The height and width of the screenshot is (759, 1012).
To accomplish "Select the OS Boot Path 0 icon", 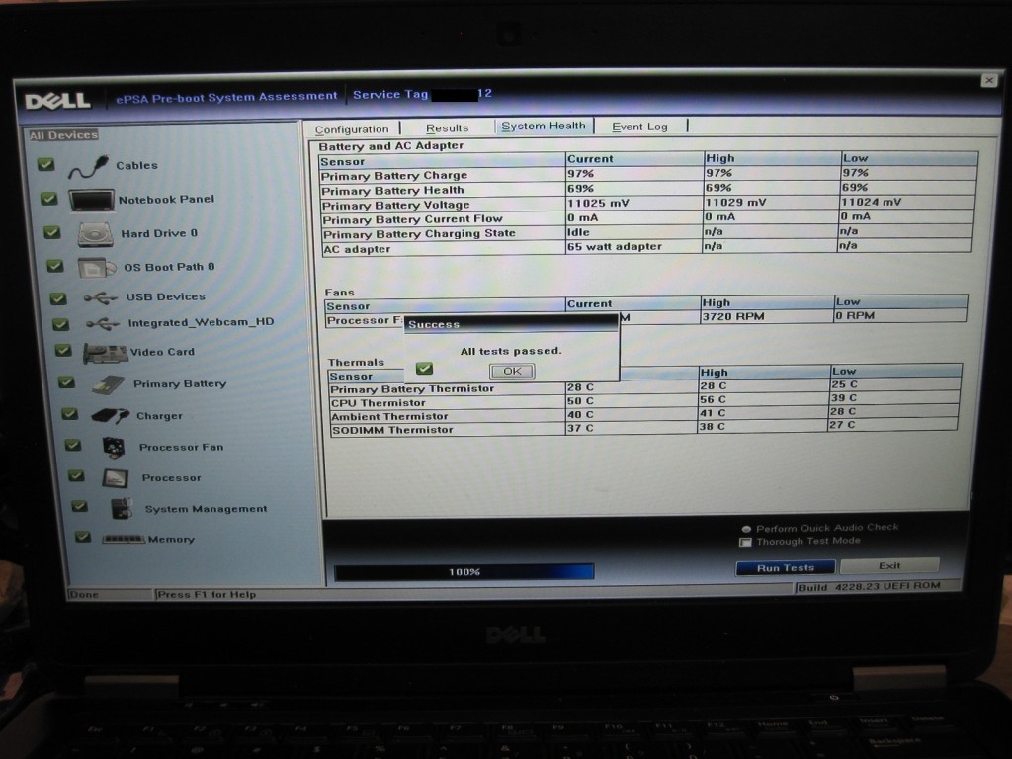I will pos(97,267).
